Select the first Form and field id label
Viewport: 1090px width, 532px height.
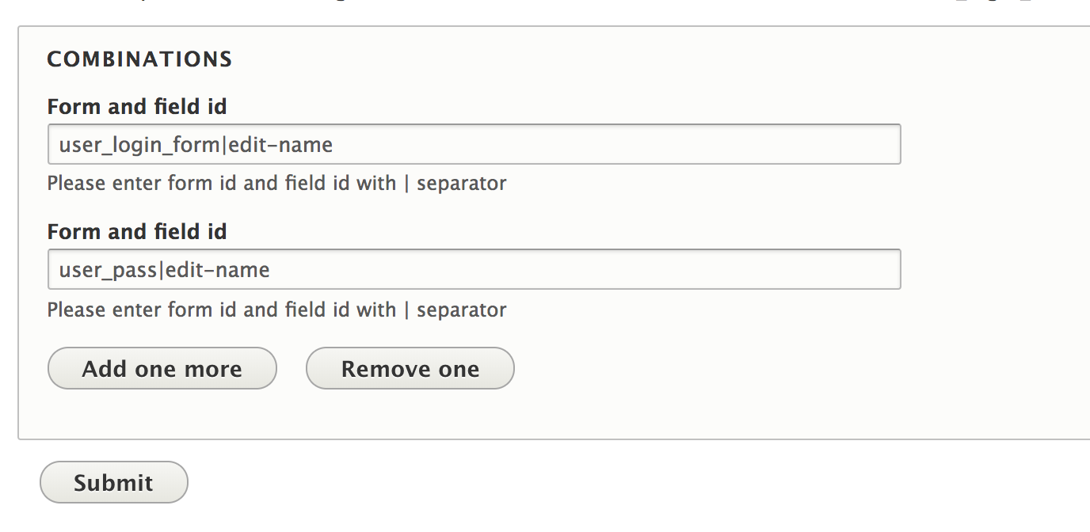pos(137,106)
